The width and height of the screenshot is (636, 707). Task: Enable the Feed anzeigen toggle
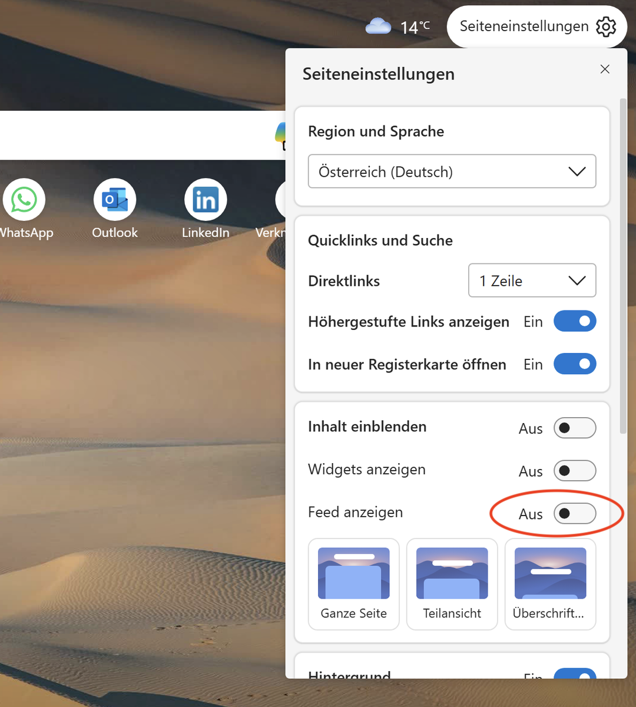click(575, 514)
